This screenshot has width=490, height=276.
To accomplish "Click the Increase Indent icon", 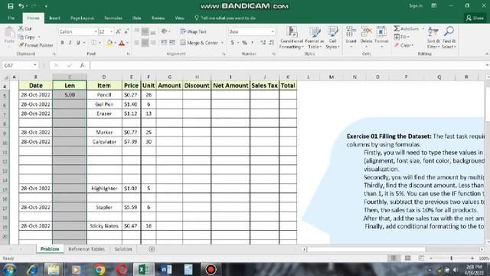I will 171,43.
